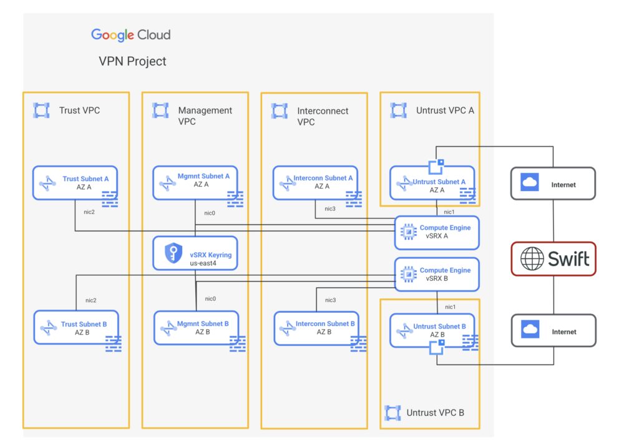
Task: Select the bottom Internet cloud icon
Action: coord(529,330)
